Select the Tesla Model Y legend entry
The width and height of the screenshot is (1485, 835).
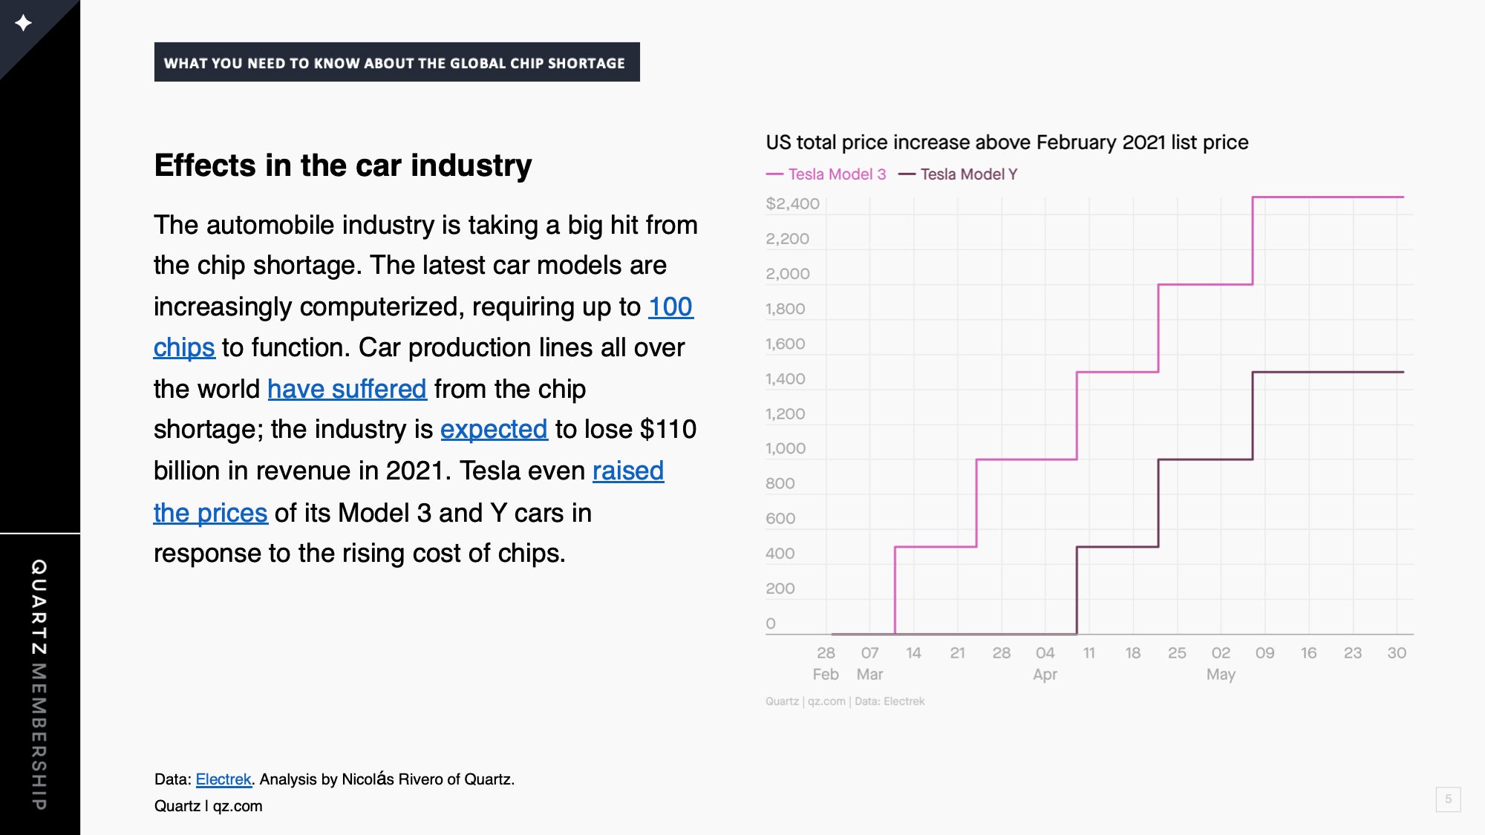point(958,174)
